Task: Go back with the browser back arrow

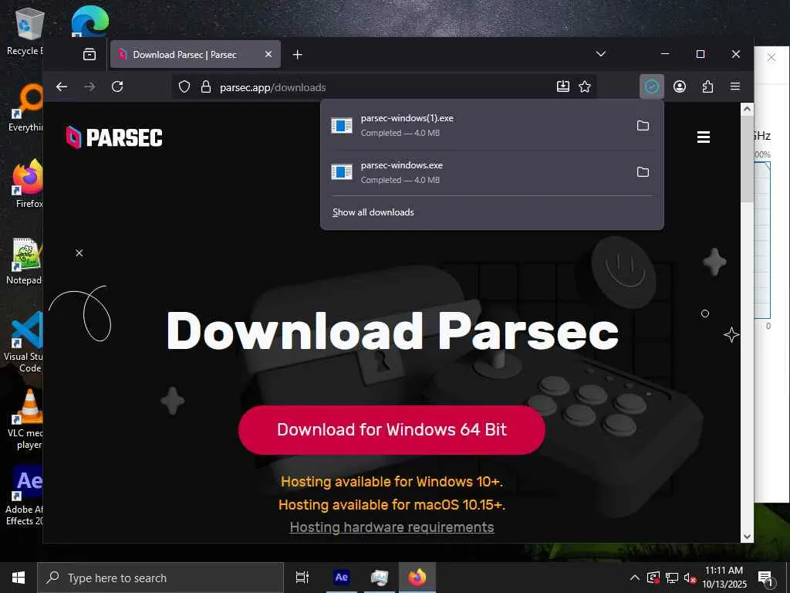Action: [62, 86]
